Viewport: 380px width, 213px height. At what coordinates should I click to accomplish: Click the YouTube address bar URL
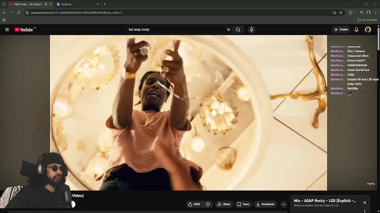(x=77, y=13)
